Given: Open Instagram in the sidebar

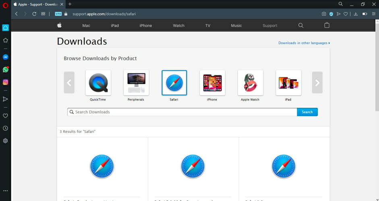Looking at the screenshot, I should (5, 82).
